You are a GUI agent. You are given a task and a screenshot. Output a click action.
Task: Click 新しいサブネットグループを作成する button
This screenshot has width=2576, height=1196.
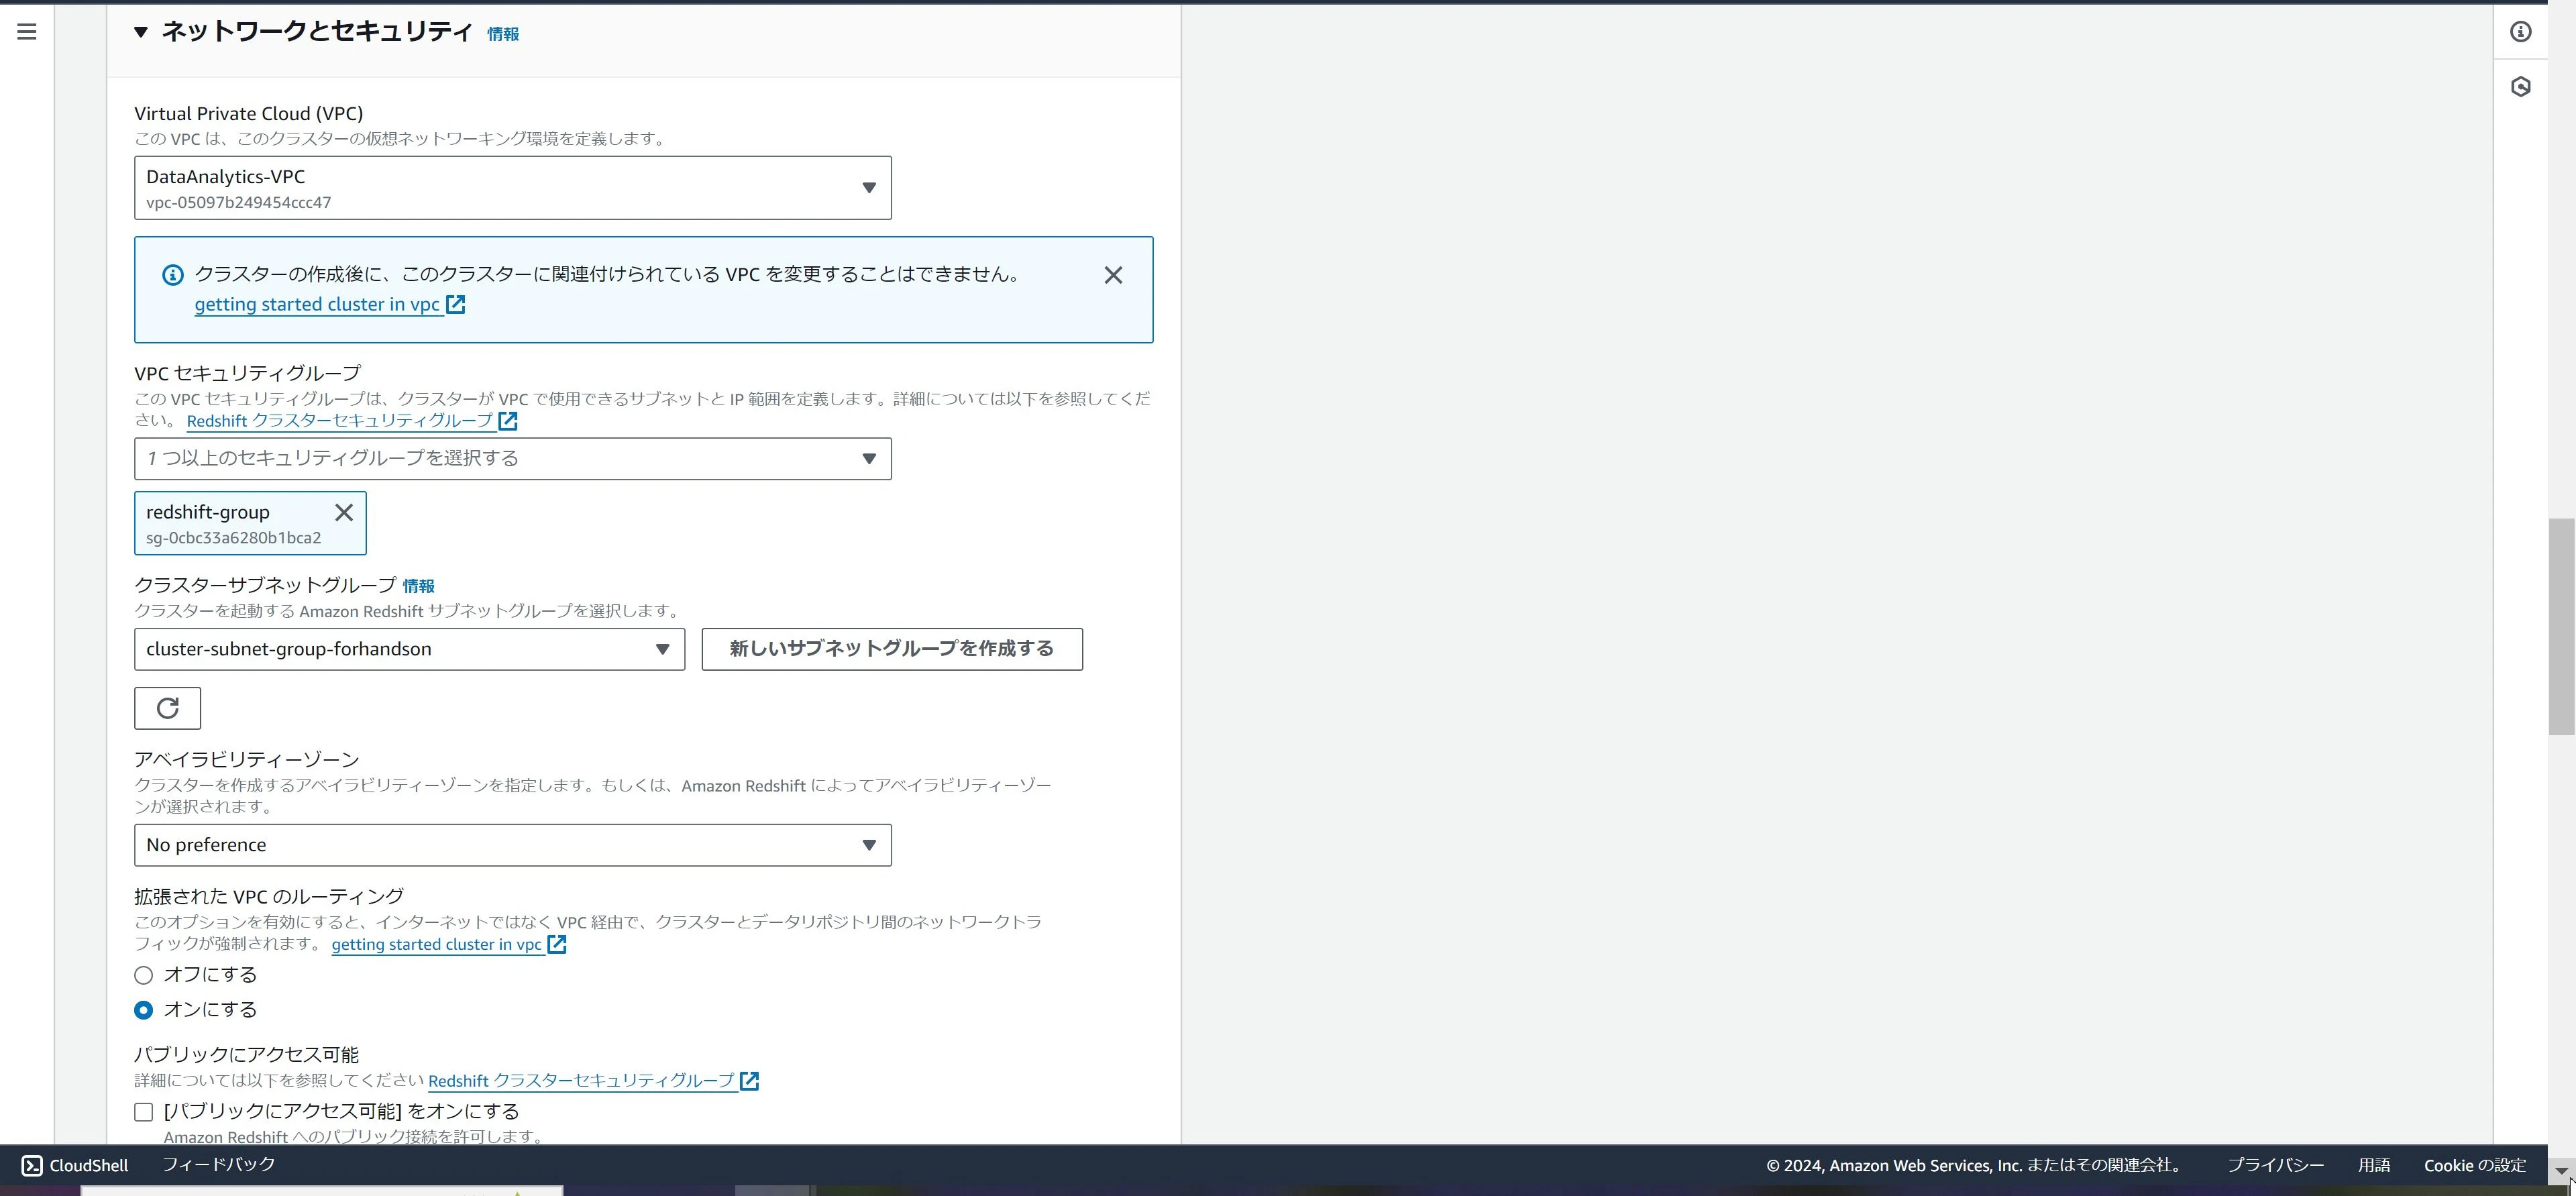(892, 649)
